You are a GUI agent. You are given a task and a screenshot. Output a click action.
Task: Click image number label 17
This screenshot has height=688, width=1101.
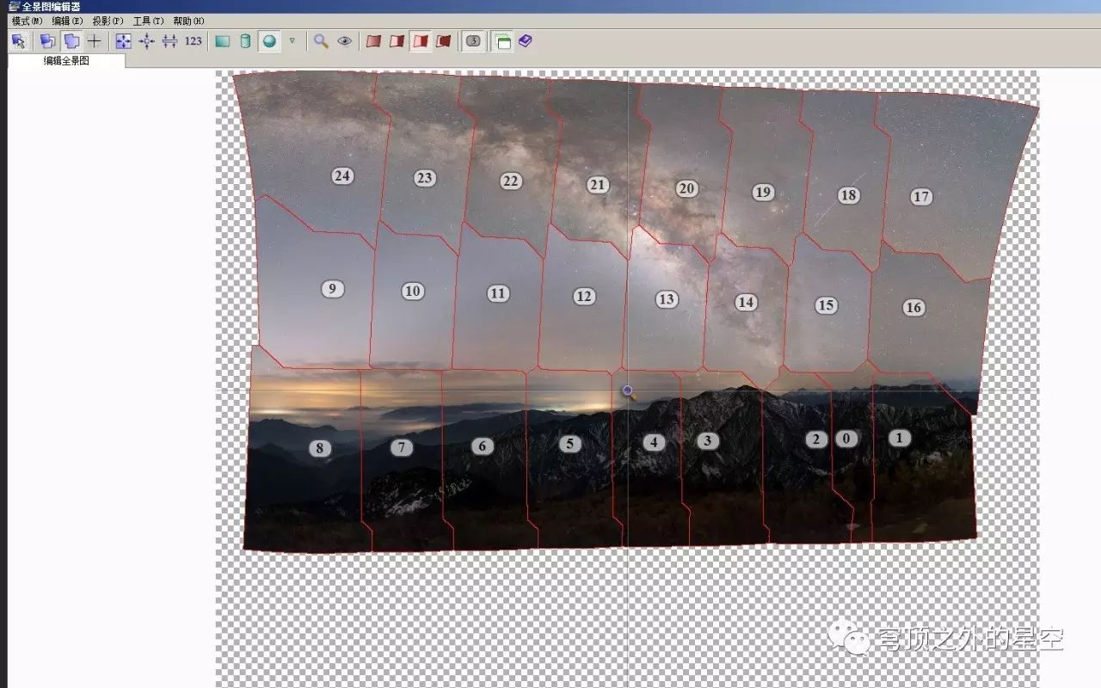[x=921, y=197]
